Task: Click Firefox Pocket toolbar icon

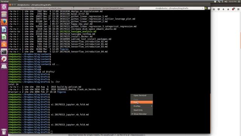Action: tap(218, 9)
